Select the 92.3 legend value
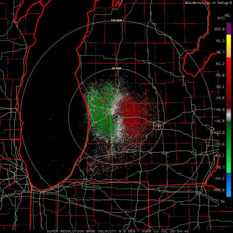Screen dimensions: 233x233 pos(220,41)
